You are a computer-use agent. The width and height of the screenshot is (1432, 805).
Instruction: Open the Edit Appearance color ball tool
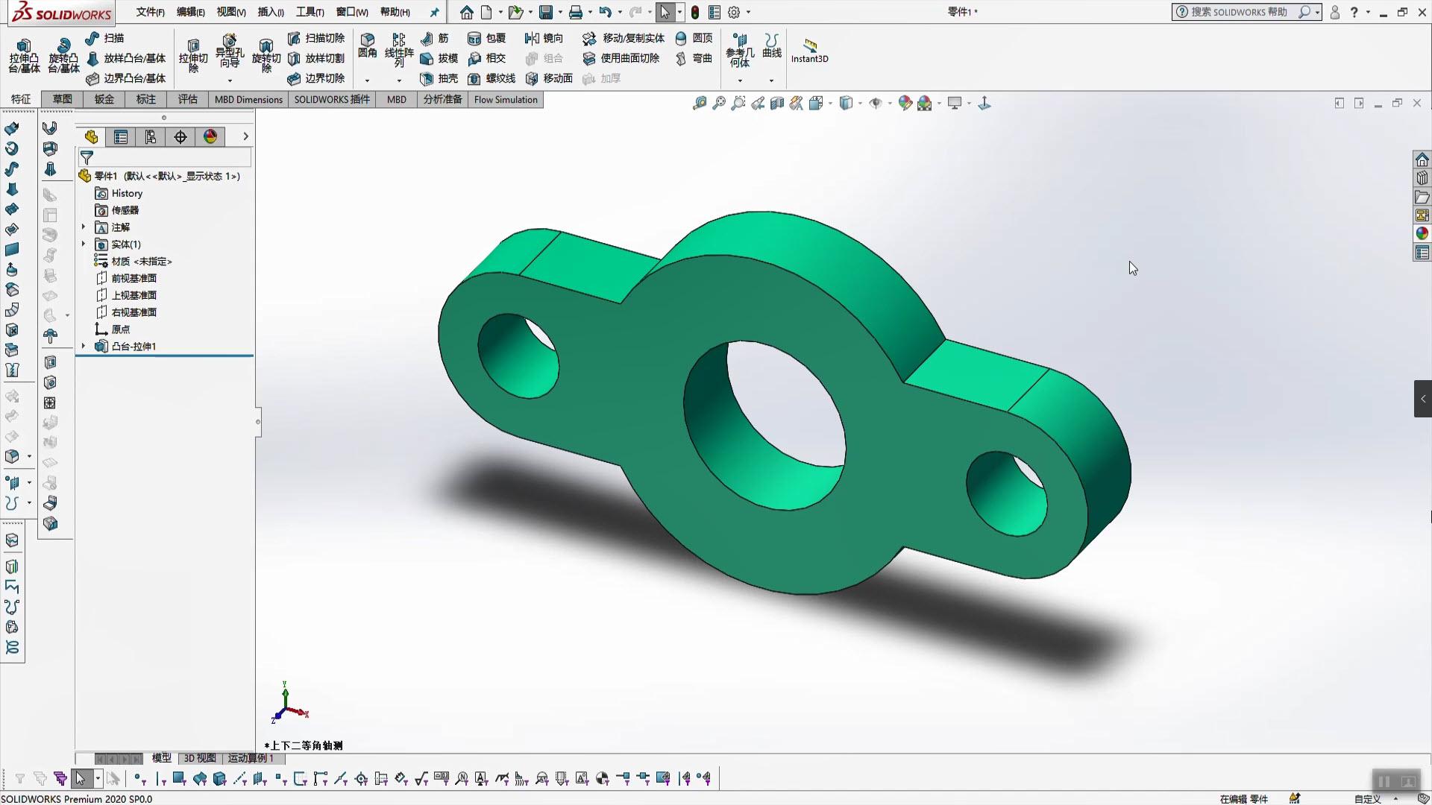[x=905, y=103]
